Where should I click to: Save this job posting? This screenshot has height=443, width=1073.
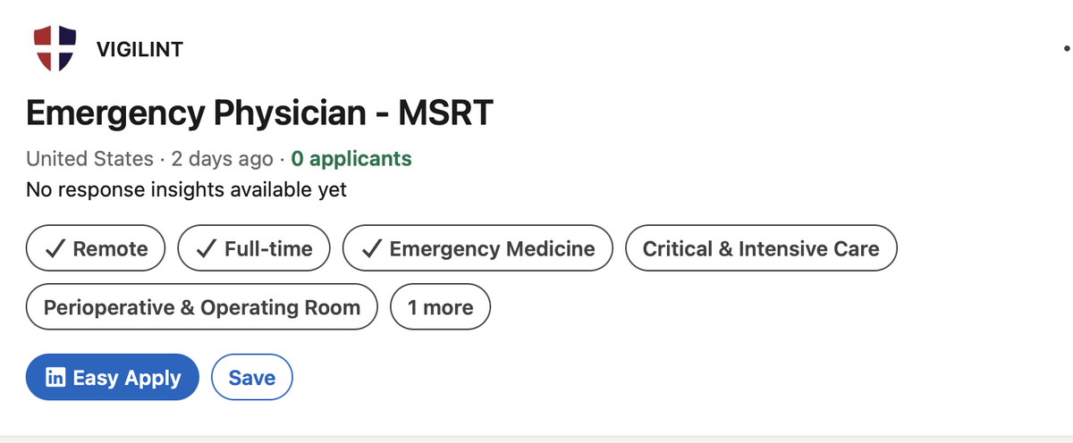252,377
